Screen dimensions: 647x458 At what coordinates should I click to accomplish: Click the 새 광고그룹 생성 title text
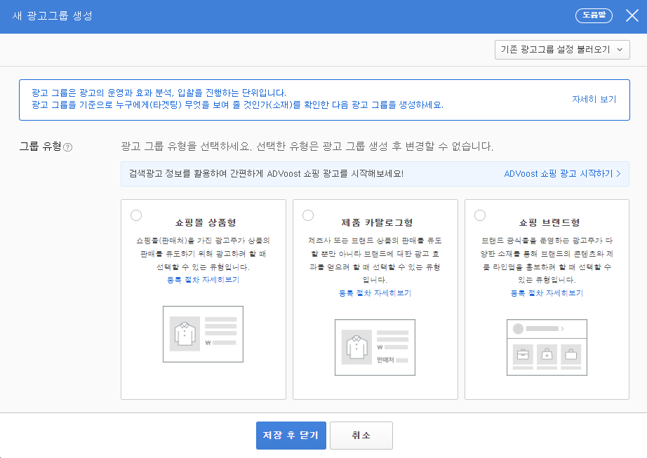[53, 16]
